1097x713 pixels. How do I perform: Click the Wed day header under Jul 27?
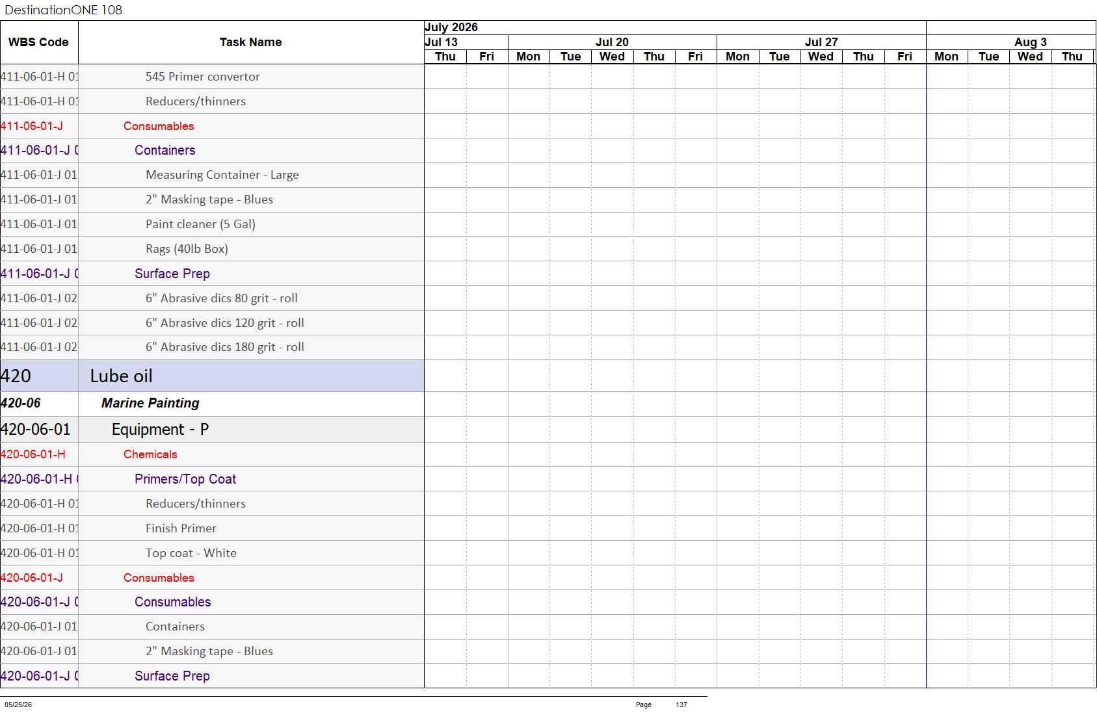(821, 57)
